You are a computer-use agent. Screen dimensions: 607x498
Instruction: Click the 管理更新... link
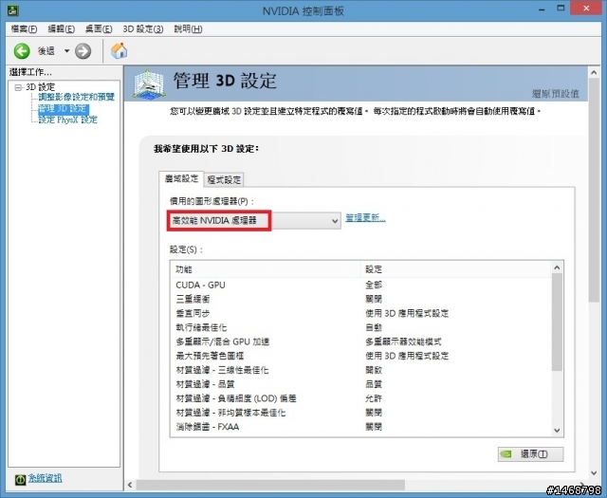point(365,217)
